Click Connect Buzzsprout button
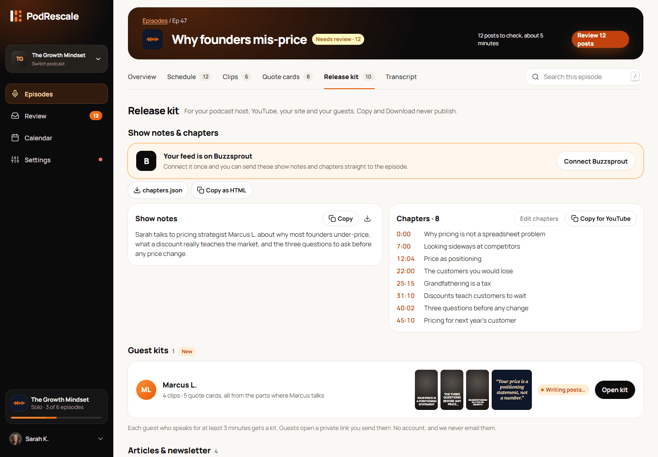This screenshot has height=457, width=658. pos(596,161)
